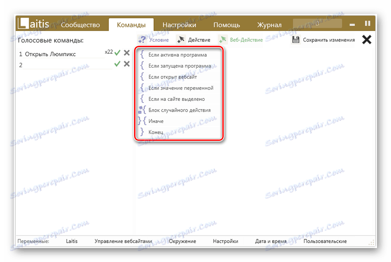Click Сохранить изменения button
This screenshot has height=262, width=391.
[323, 40]
